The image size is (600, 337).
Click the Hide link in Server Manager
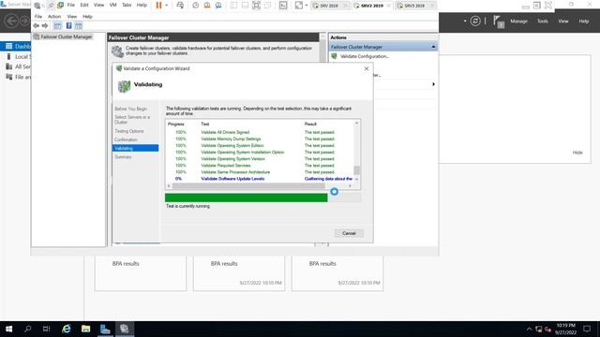(577, 153)
